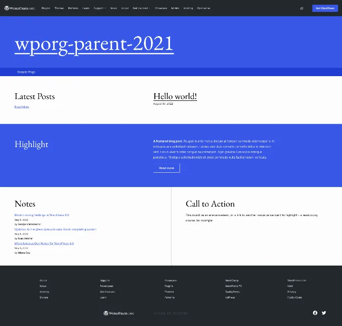Image resolution: width=342 pixels, height=326 pixels.
Task: Click the About link in the footer
Action: pos(43,280)
